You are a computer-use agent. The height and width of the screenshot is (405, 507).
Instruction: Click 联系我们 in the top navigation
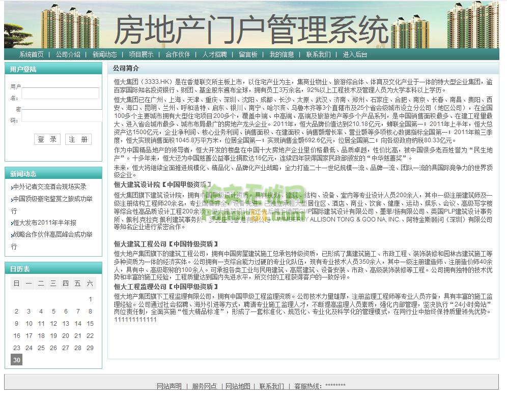pyautogui.click(x=319, y=54)
